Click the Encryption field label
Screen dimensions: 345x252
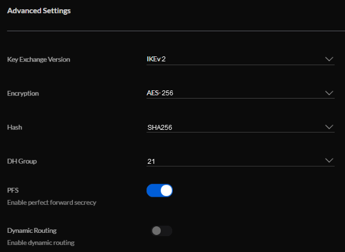23,93
